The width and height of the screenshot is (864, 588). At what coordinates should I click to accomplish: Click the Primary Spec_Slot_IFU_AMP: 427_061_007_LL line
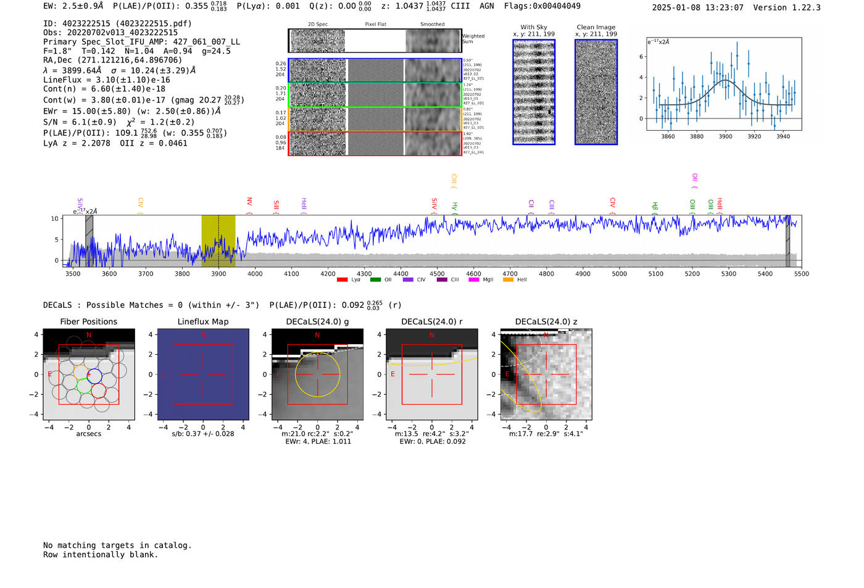click(x=141, y=42)
